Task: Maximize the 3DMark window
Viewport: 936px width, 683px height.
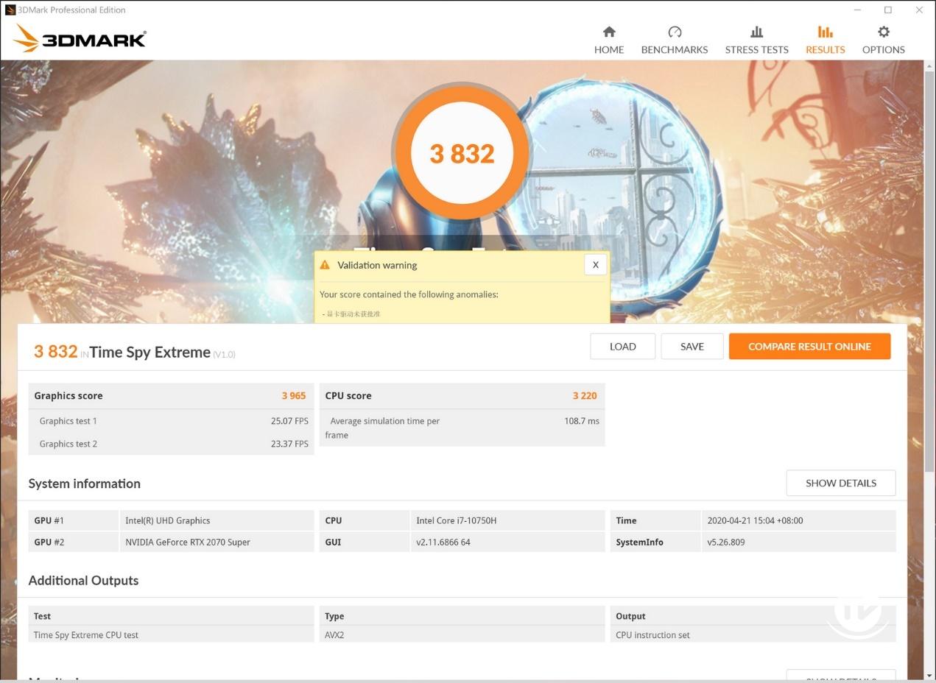Action: (x=887, y=10)
